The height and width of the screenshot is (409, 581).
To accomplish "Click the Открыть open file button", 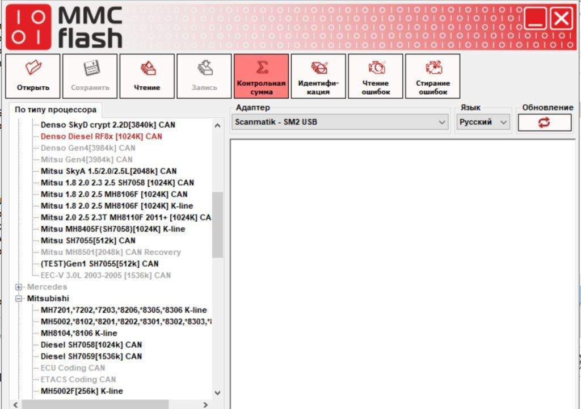I will coord(32,77).
